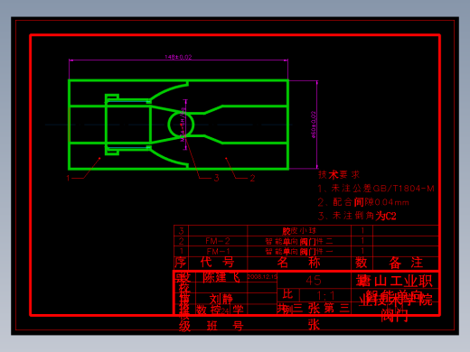
Task: Click part callout balloon number 1 below drawing
Action: click(68, 178)
